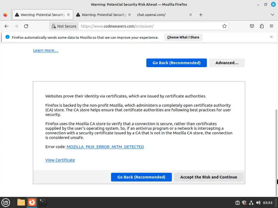
Task: Open the network connections tray icon
Action: (251, 203)
